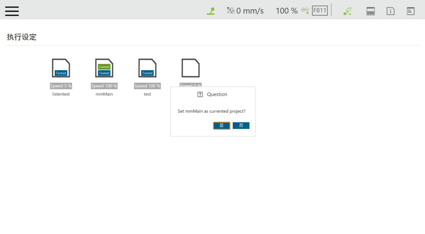Click the Tested badge on listentest
Image resolution: width=425 pixels, height=234 pixels.
pos(61,73)
